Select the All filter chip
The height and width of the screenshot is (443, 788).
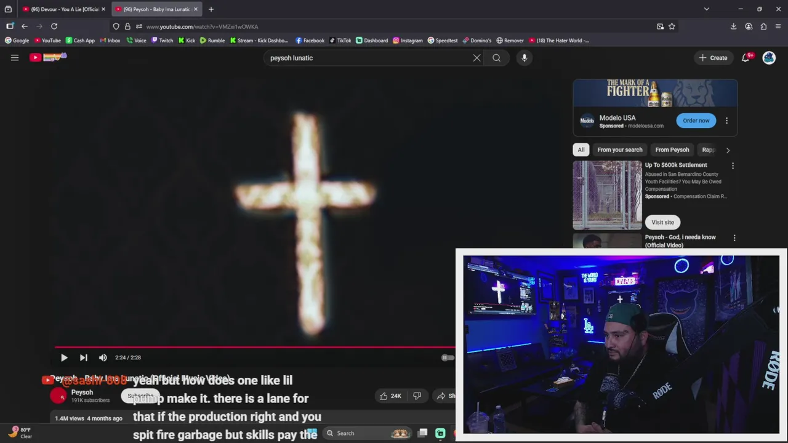(581, 150)
